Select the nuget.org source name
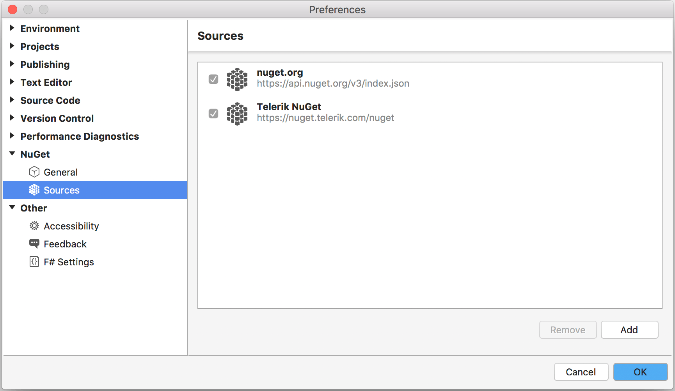 click(280, 73)
